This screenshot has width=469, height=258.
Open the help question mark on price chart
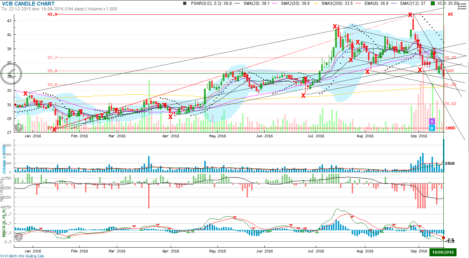pos(19,128)
